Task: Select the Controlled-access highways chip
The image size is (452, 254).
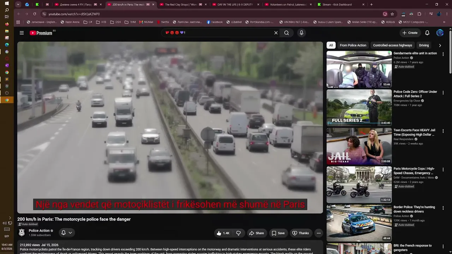Action: coord(392,45)
